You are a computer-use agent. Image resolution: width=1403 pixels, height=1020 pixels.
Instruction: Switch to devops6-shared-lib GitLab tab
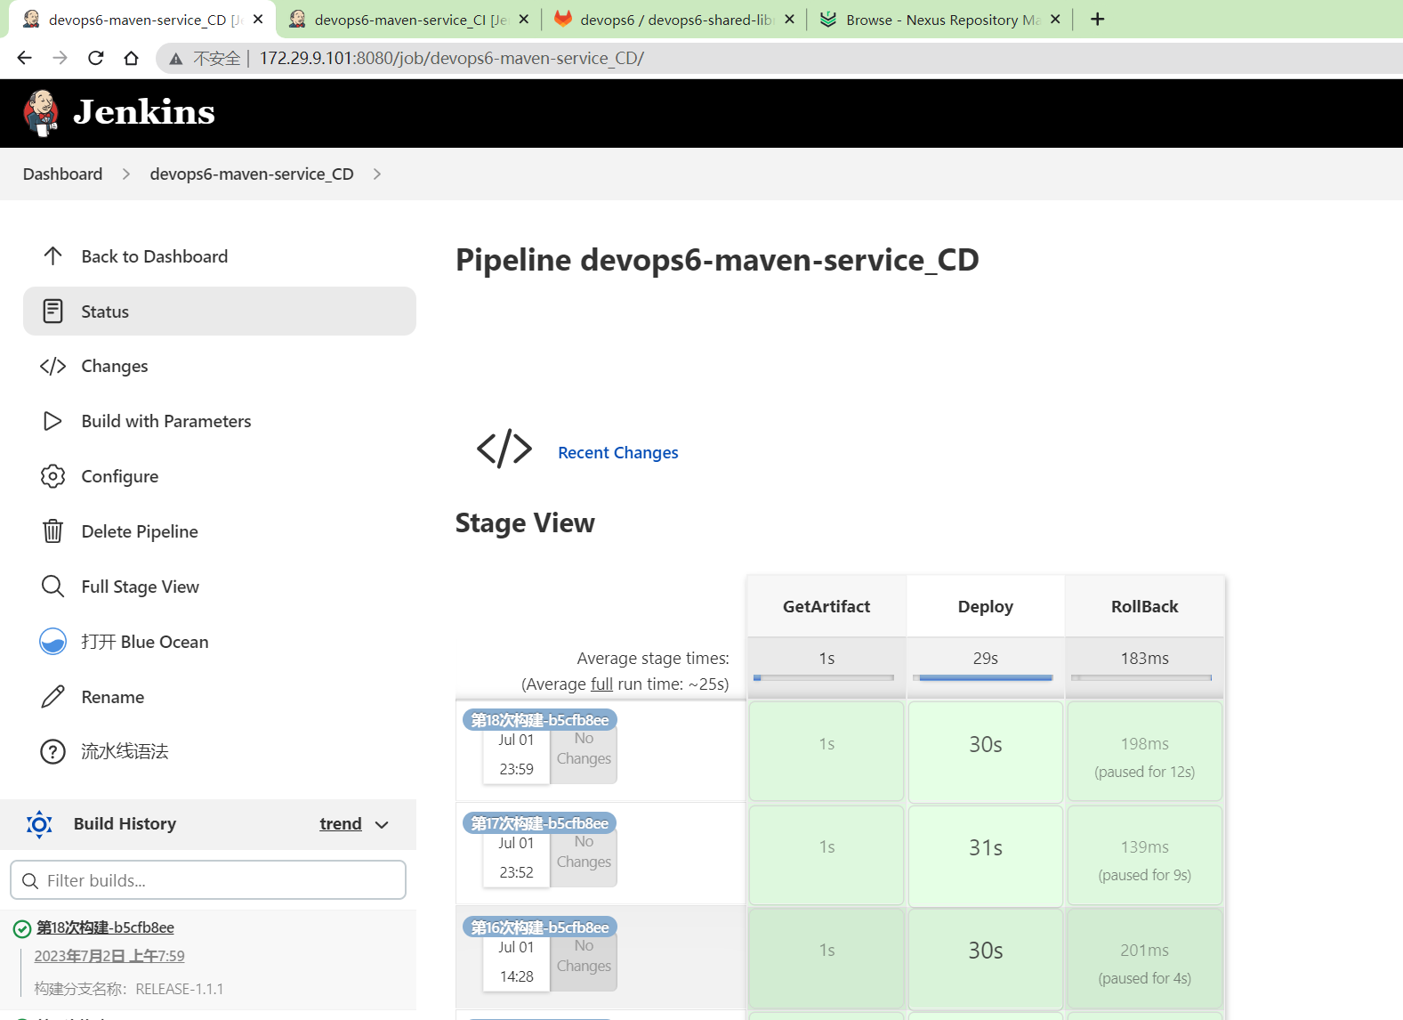click(x=675, y=20)
